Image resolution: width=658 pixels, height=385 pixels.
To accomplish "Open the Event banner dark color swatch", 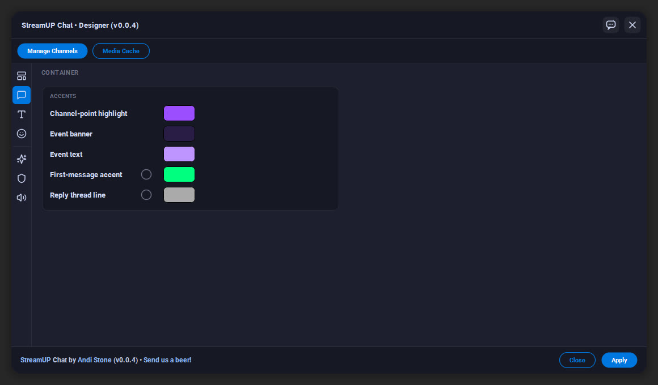I will click(179, 134).
